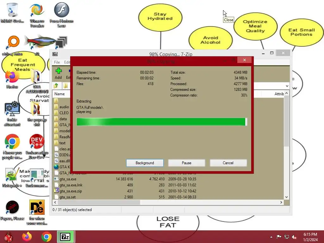Open 'the popcap shit' folder
This screenshot has height=243, width=324.
(x=37, y=114)
